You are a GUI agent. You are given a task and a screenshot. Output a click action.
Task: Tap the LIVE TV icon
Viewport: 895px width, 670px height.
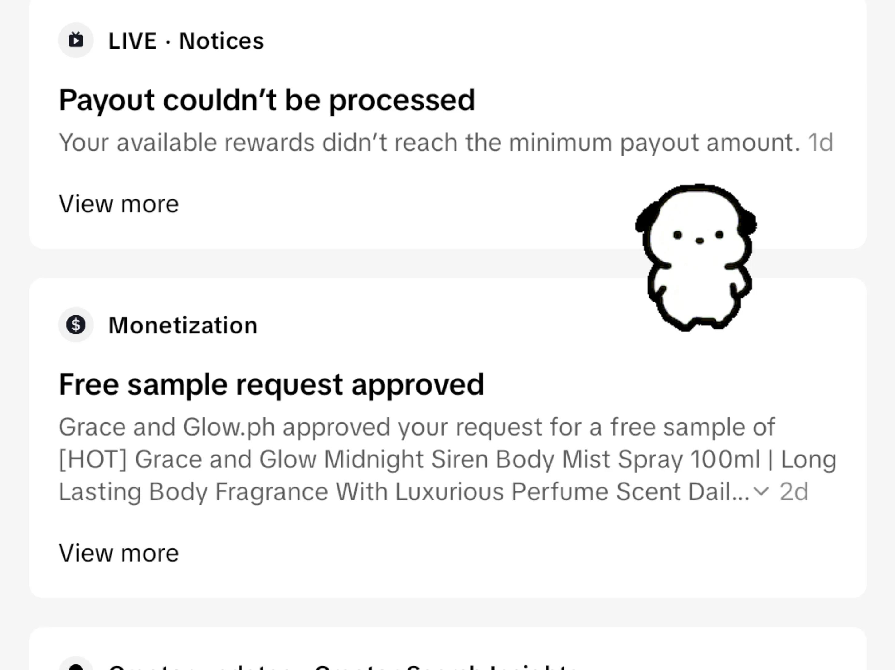tap(76, 41)
